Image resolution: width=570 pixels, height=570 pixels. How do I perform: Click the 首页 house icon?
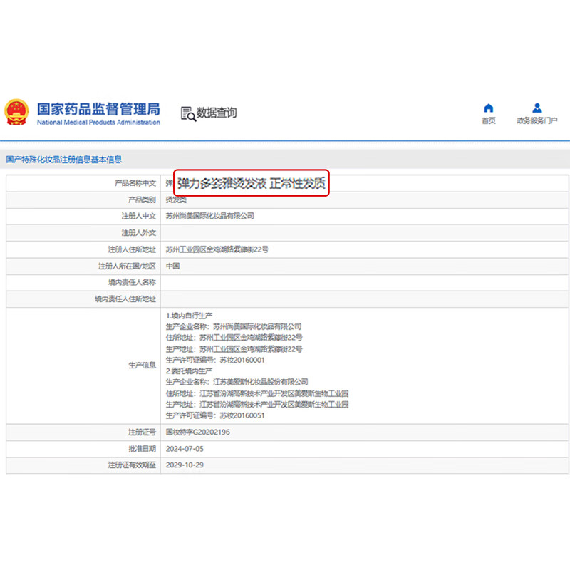488,108
